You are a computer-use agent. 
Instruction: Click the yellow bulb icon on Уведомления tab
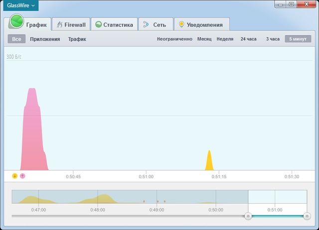point(181,24)
